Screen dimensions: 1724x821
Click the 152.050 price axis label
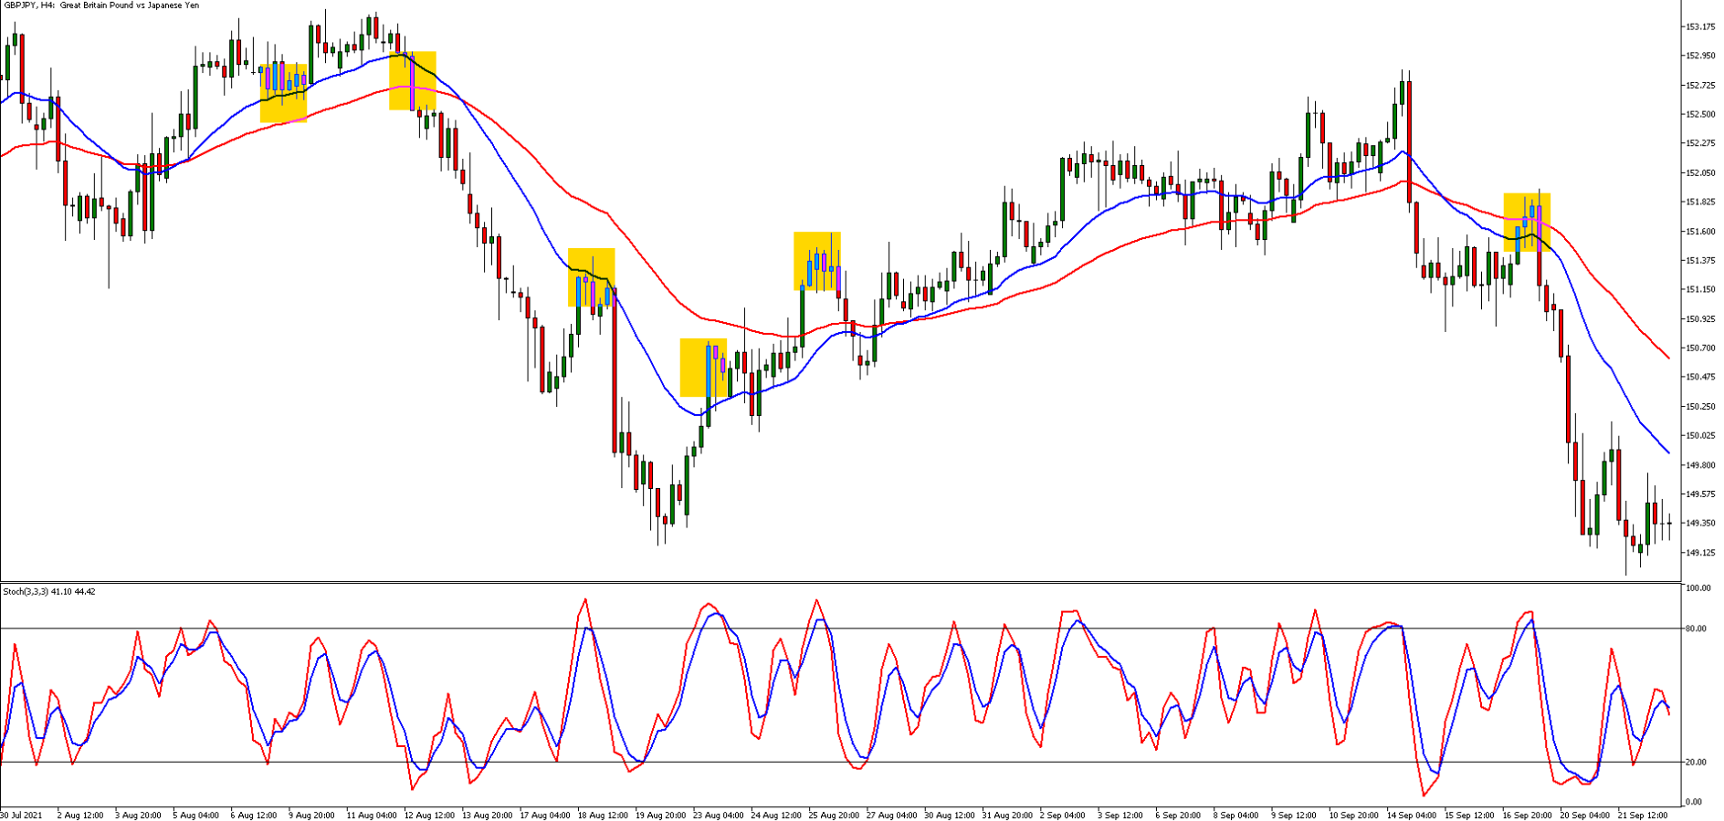(x=1700, y=172)
